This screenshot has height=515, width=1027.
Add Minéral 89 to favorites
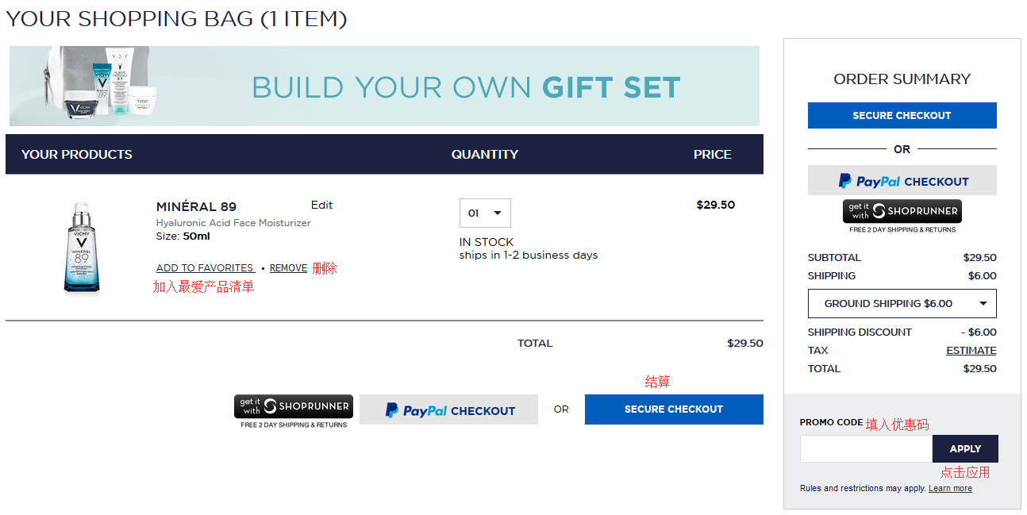[x=205, y=268]
